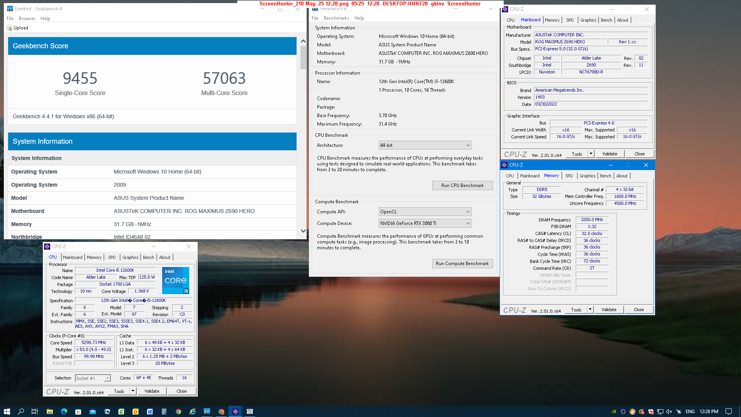Open the notification center icon
741x417 pixels.
(729, 412)
